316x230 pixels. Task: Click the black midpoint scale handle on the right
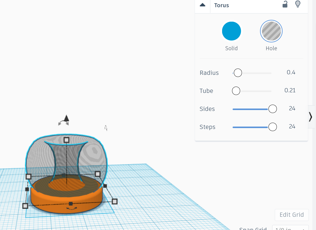[106, 186]
